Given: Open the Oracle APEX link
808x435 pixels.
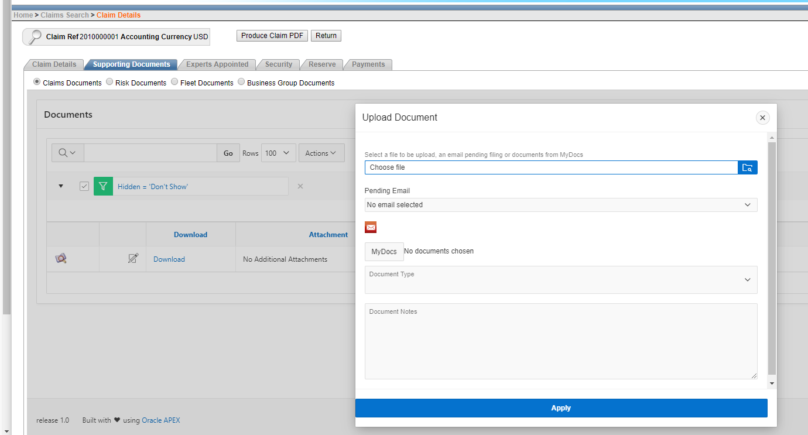Looking at the screenshot, I should click(x=161, y=420).
